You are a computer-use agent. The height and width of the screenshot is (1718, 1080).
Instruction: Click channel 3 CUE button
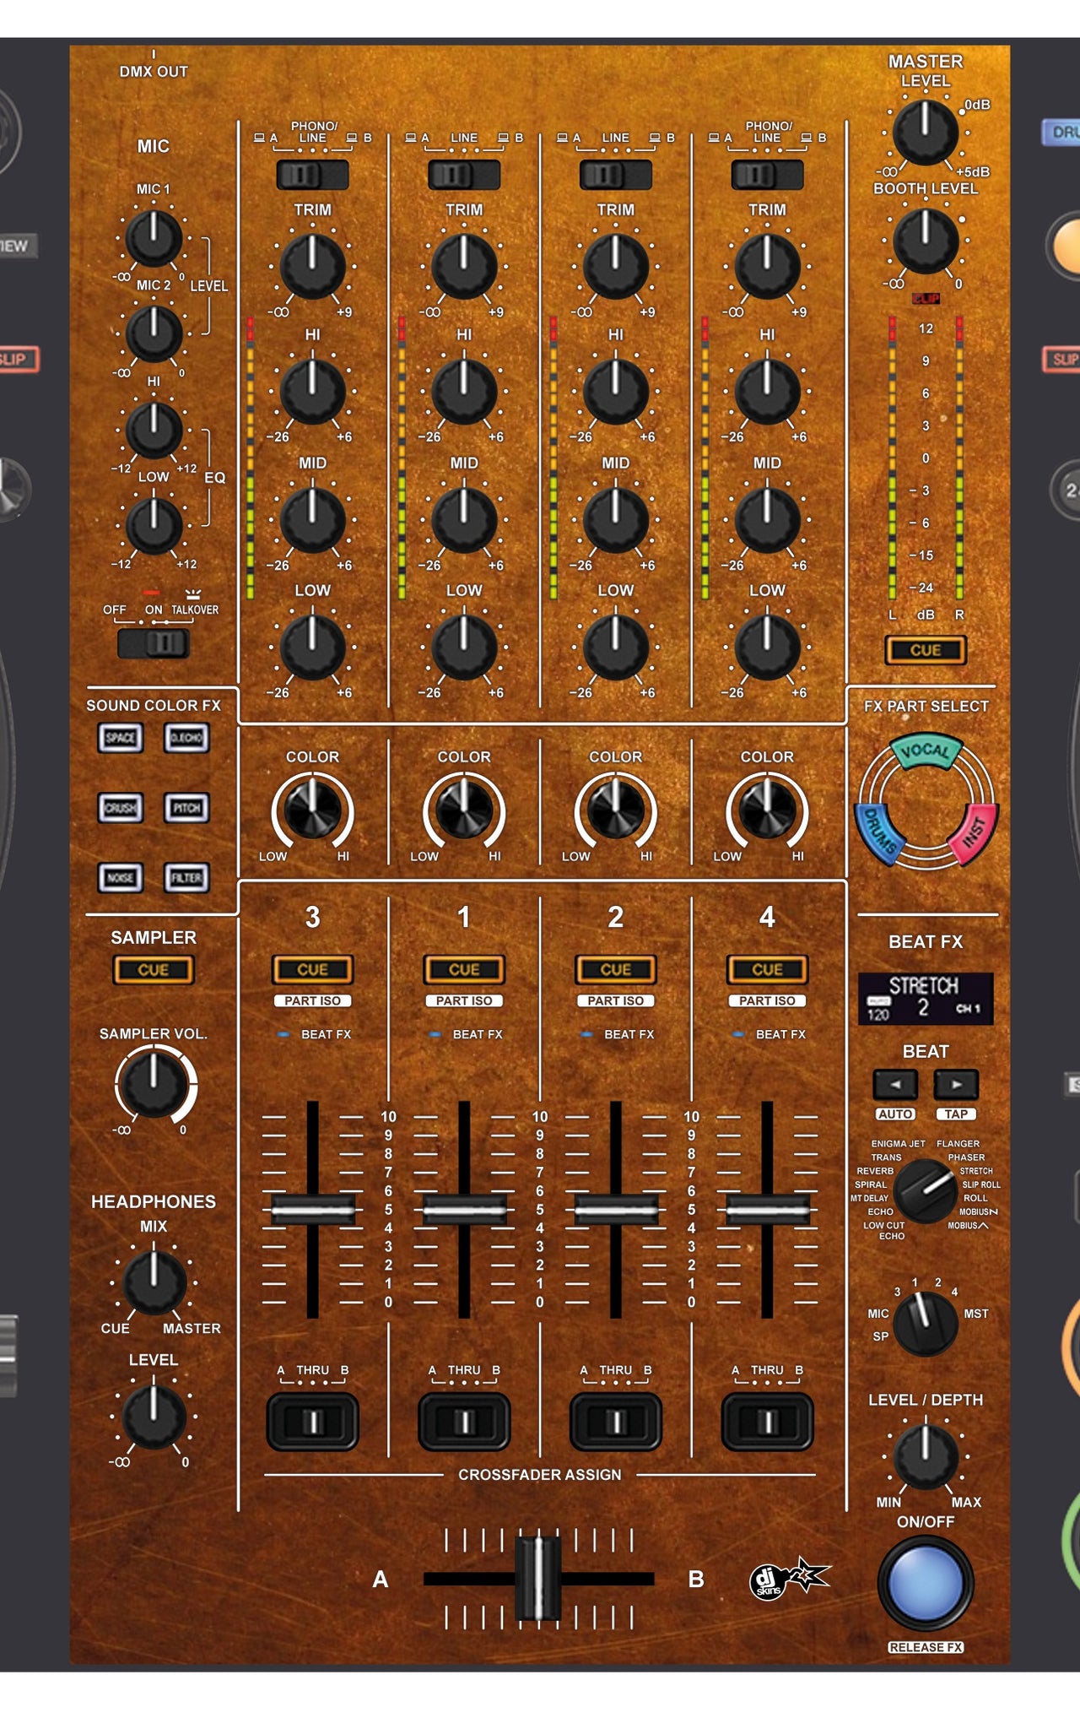[312, 970]
